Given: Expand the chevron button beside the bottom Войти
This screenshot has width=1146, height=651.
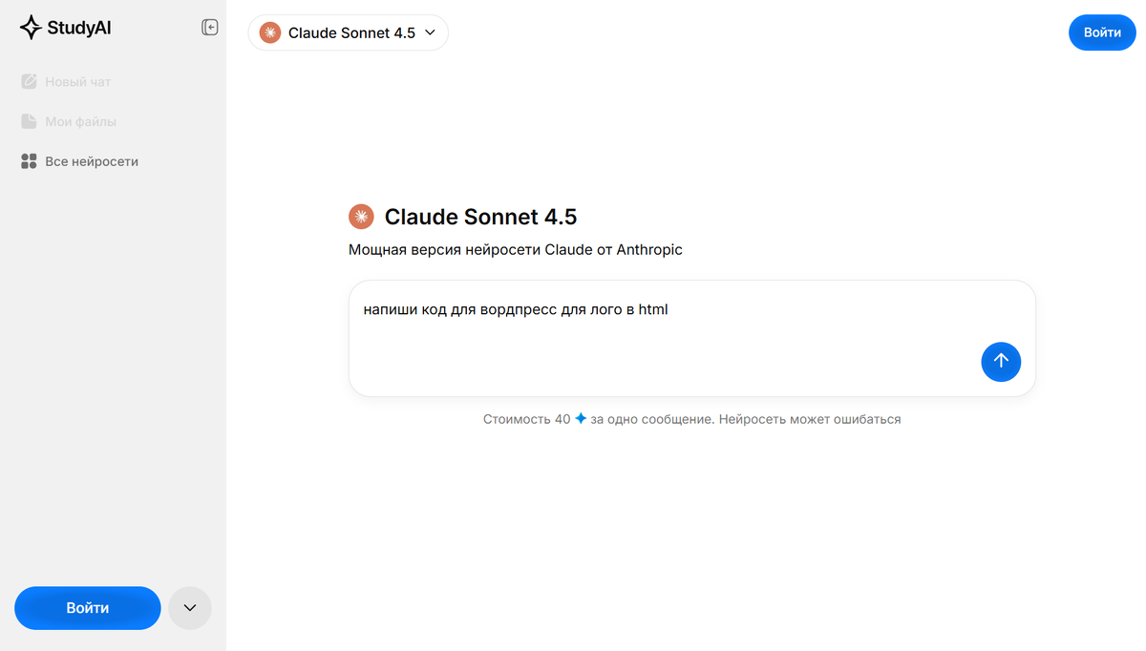Looking at the screenshot, I should (189, 608).
